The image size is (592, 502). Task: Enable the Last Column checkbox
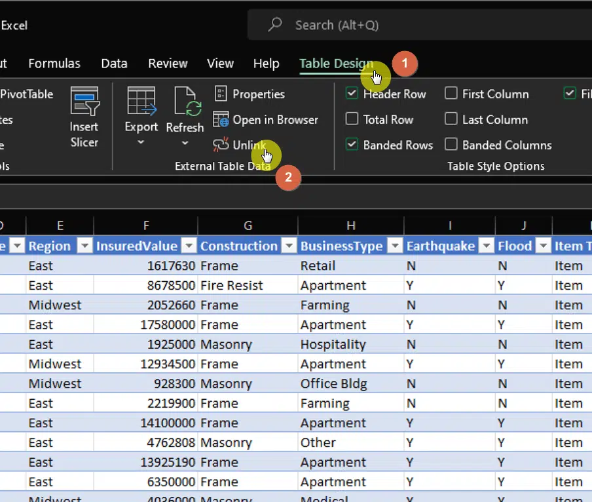point(451,119)
